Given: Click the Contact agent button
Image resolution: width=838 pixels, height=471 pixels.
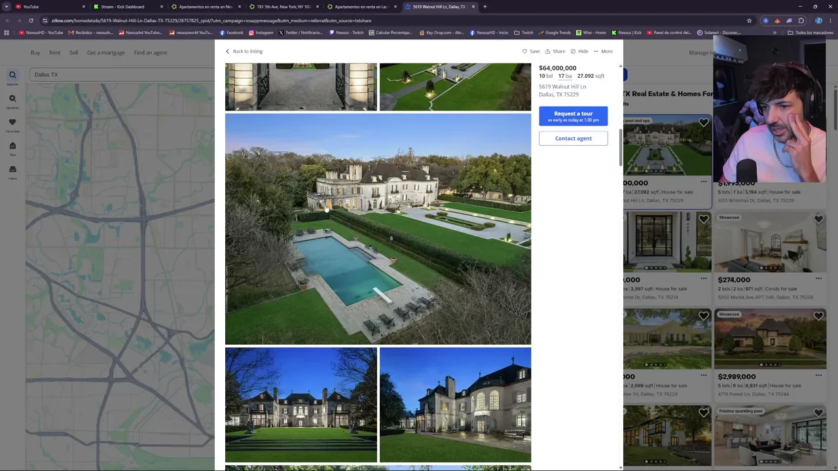Looking at the screenshot, I should click(x=573, y=138).
